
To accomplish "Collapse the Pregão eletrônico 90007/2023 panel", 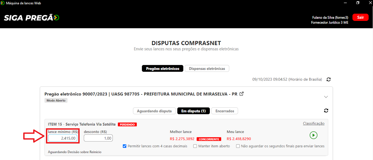I will 326,97.
